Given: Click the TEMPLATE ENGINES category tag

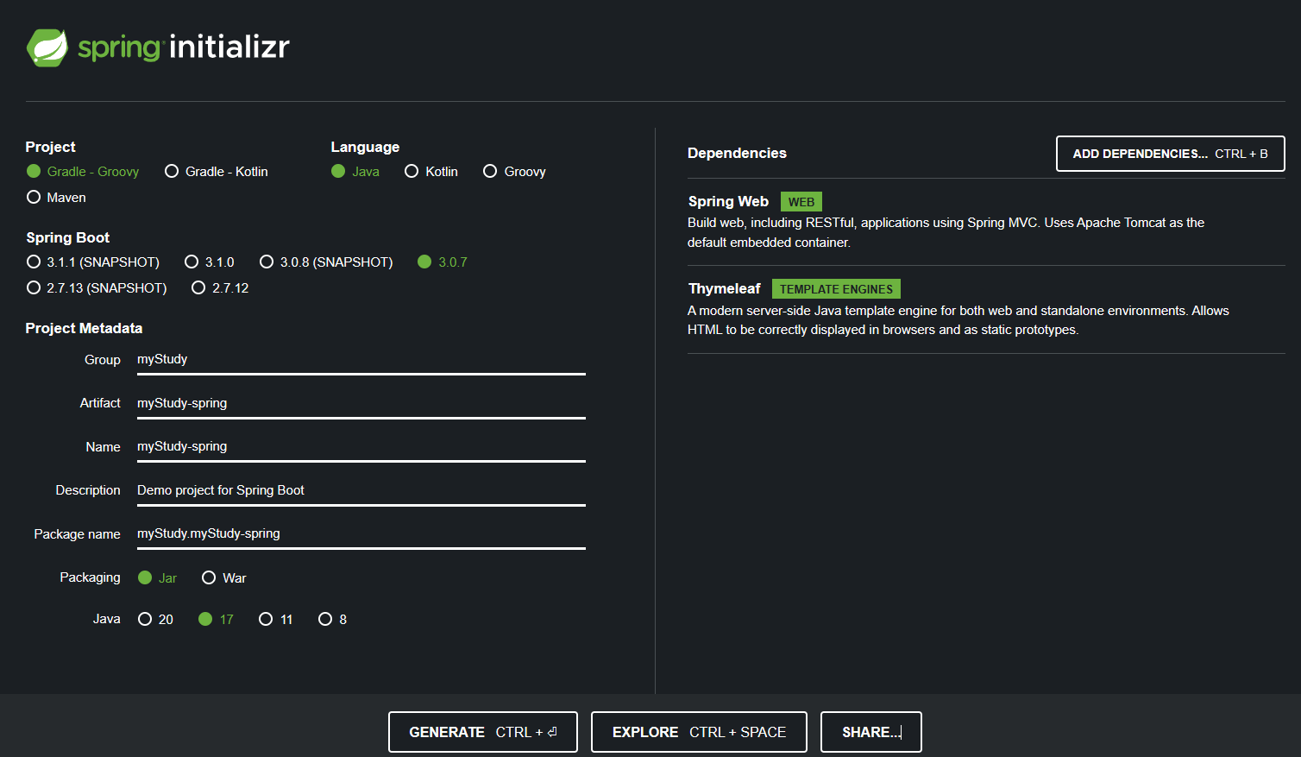Looking at the screenshot, I should pos(837,289).
